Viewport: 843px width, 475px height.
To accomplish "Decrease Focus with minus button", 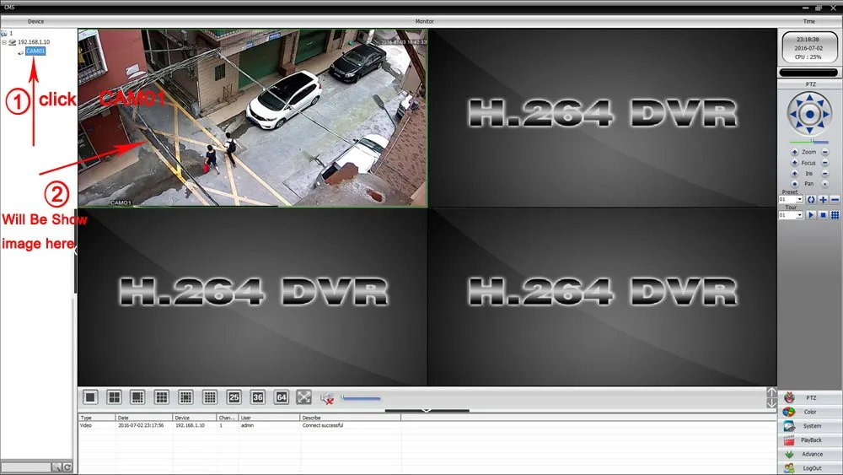I will pyautogui.click(x=824, y=163).
